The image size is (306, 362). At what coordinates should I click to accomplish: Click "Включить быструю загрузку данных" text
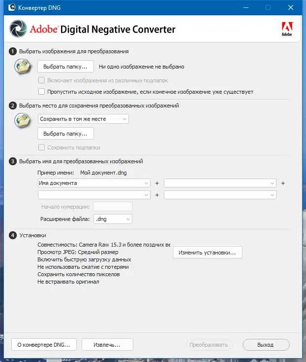[x=84, y=259]
